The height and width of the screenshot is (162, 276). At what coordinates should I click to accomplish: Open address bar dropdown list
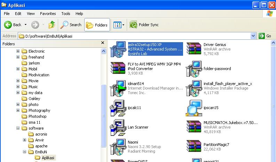click(253, 36)
